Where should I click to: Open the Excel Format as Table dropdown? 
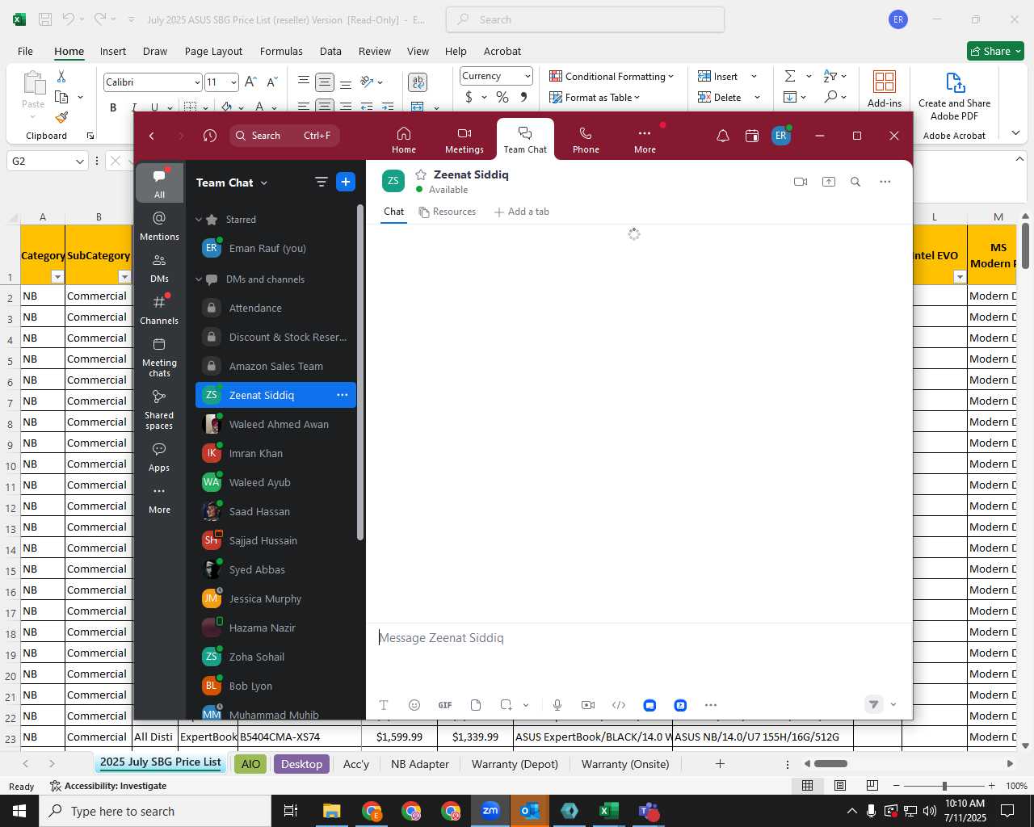pos(595,98)
